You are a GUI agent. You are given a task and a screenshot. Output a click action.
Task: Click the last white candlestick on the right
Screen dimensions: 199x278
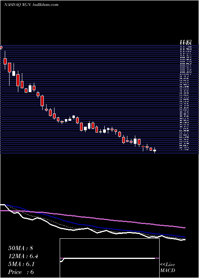154,151
